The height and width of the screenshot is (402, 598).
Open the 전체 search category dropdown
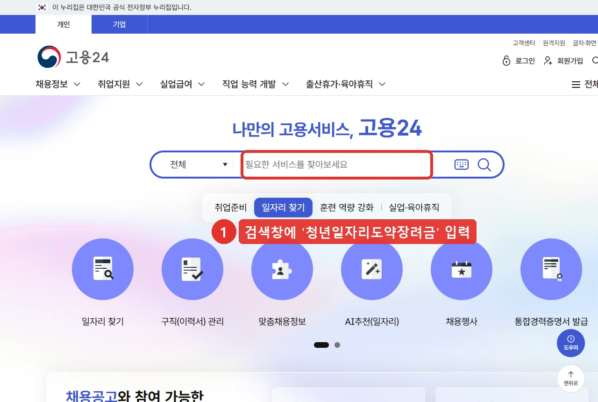coord(199,165)
